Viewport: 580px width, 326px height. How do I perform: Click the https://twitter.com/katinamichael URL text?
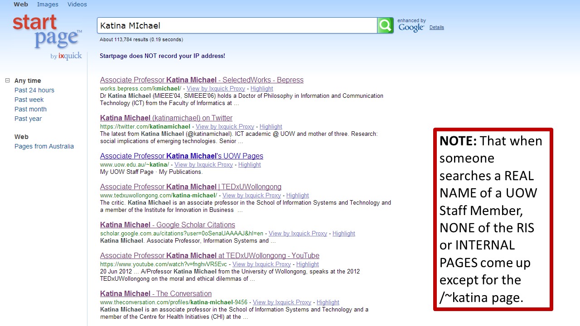point(145,127)
